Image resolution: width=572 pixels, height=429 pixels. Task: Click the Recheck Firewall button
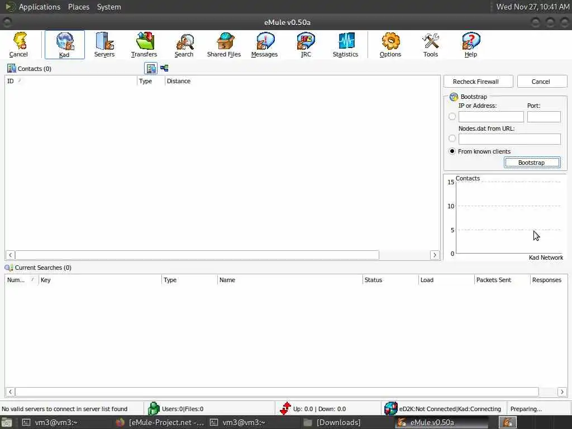(x=478, y=82)
